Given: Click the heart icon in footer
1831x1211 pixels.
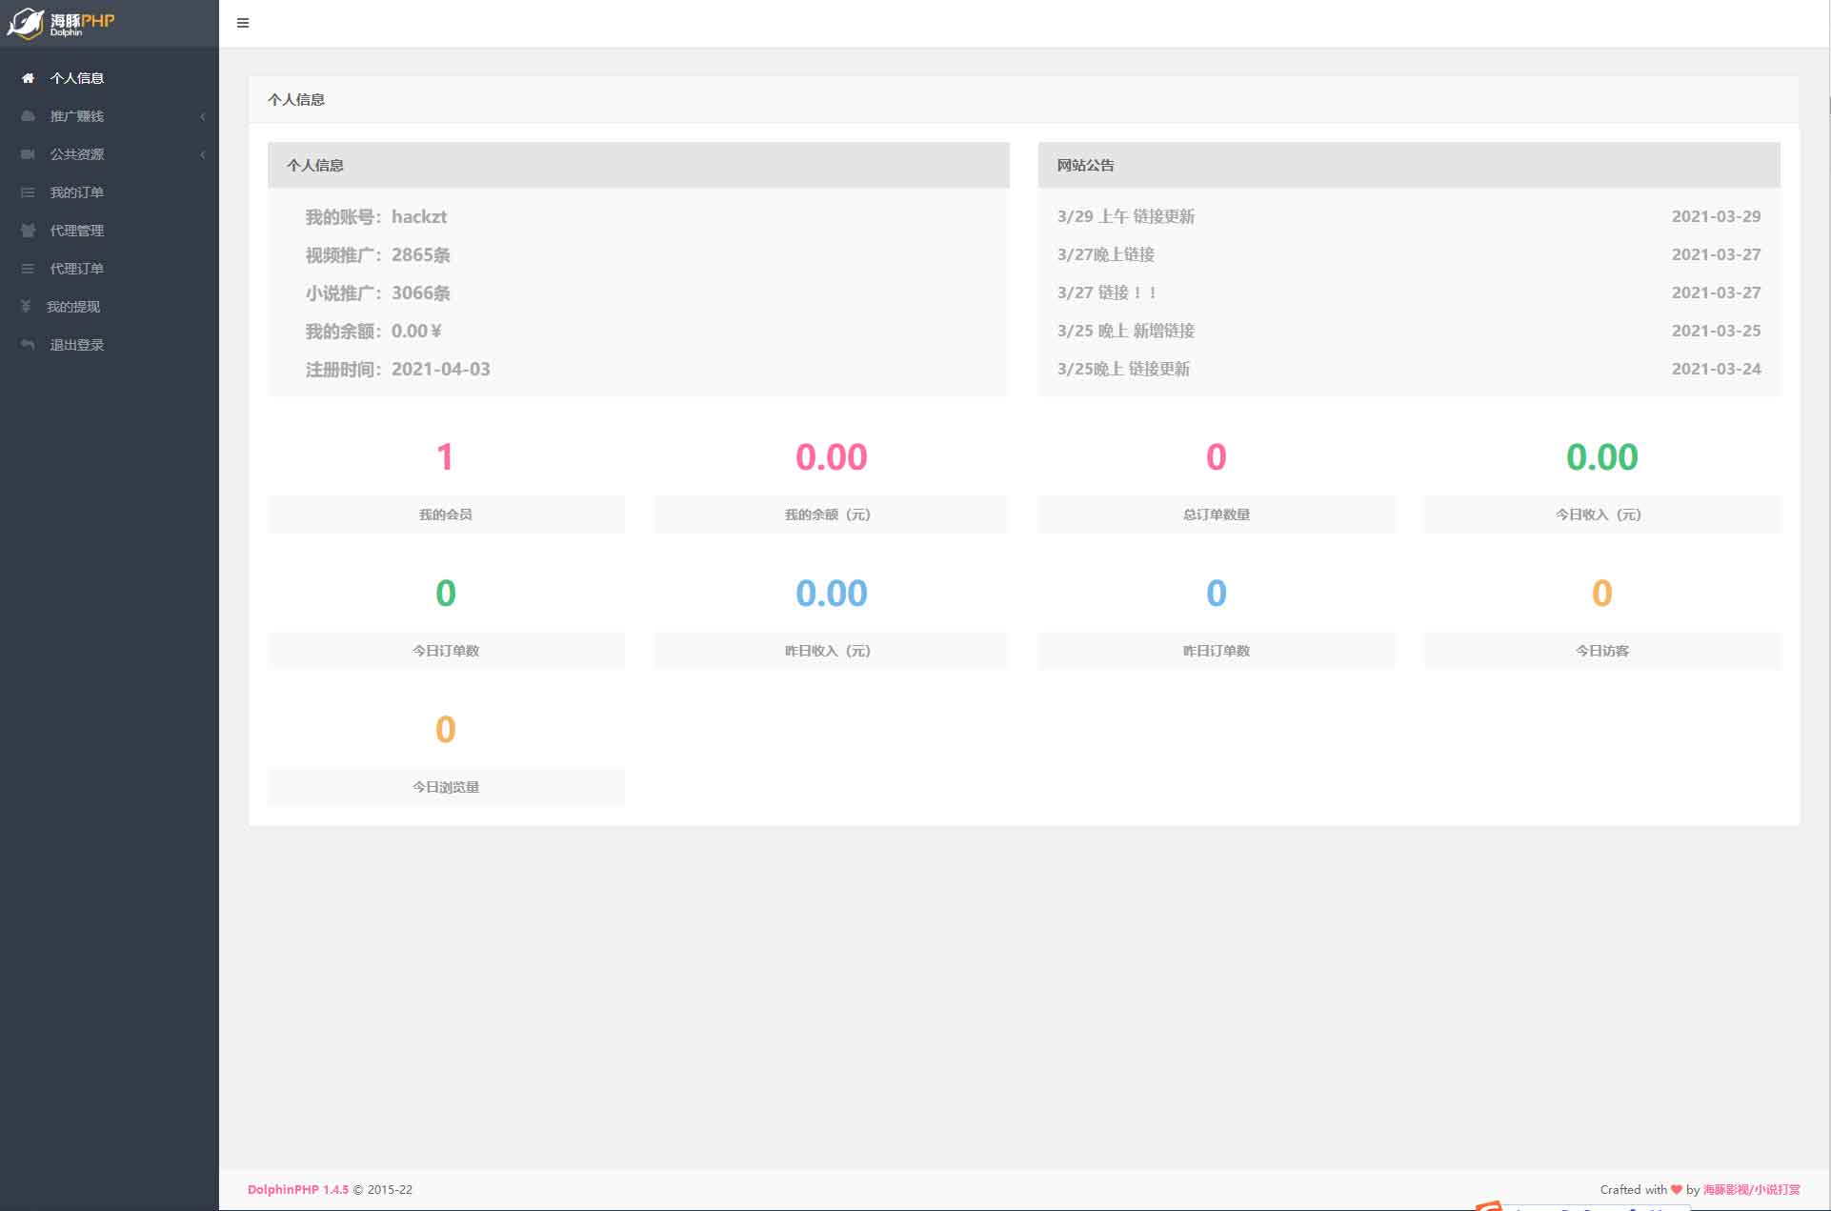Looking at the screenshot, I should pos(1677,1189).
